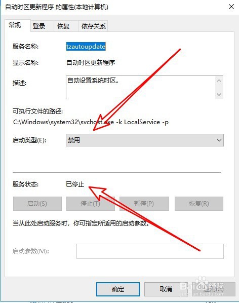Click the 暂停(P) service button
The height and width of the screenshot is (303, 239).
[144, 204]
